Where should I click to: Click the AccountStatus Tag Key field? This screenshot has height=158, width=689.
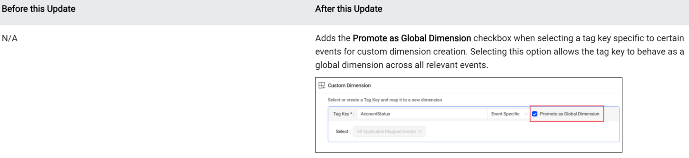422,114
